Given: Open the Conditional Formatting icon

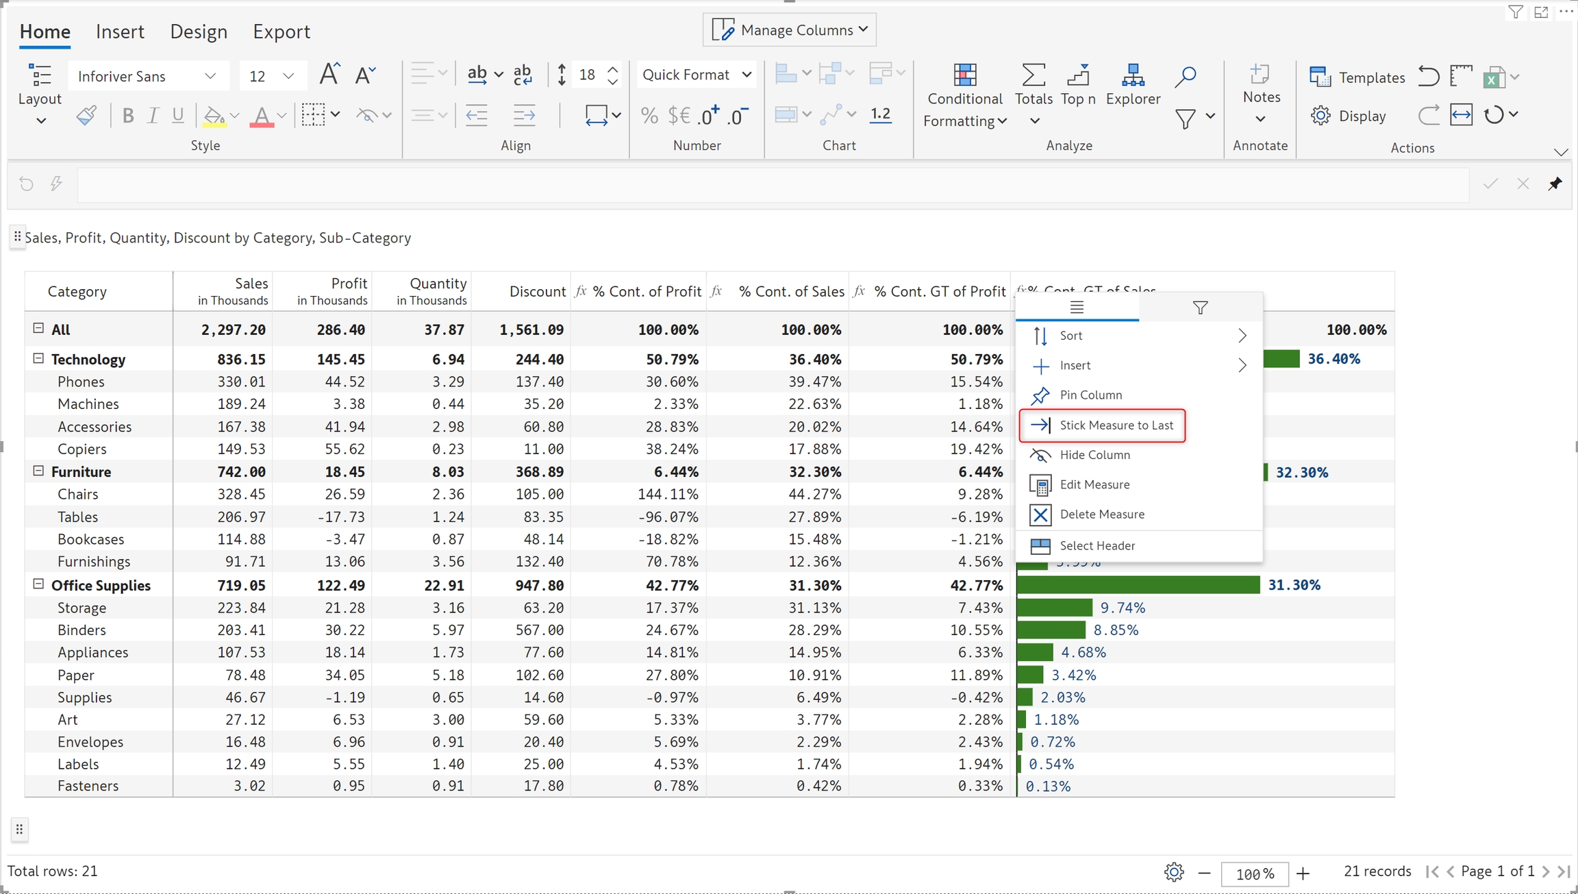Looking at the screenshot, I should [x=964, y=75].
